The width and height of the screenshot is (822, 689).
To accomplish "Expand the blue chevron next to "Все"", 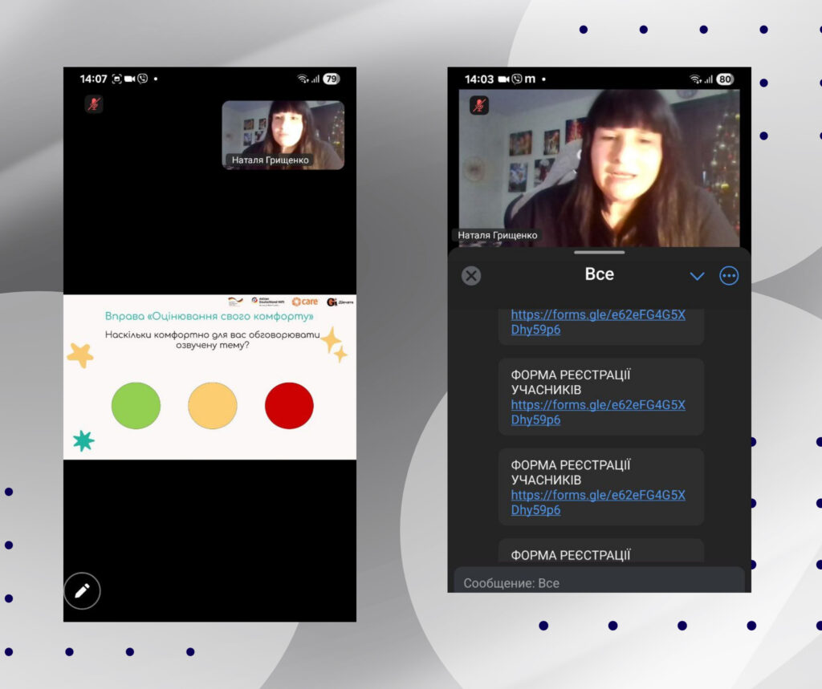I will tap(697, 276).
